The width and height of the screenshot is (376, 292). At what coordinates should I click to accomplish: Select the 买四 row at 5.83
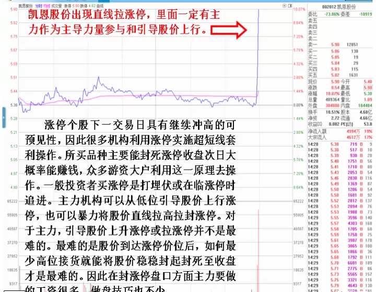pos(340,69)
